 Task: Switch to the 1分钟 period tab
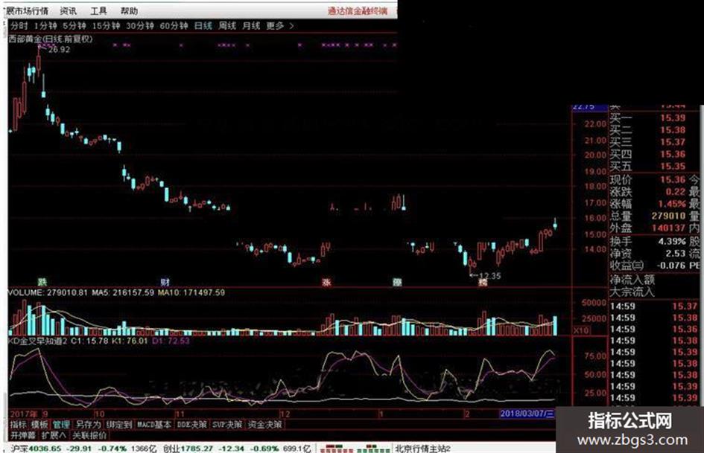45,26
